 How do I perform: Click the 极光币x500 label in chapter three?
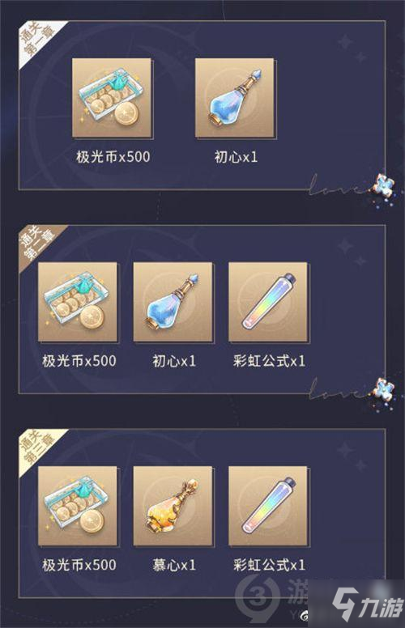(x=79, y=565)
